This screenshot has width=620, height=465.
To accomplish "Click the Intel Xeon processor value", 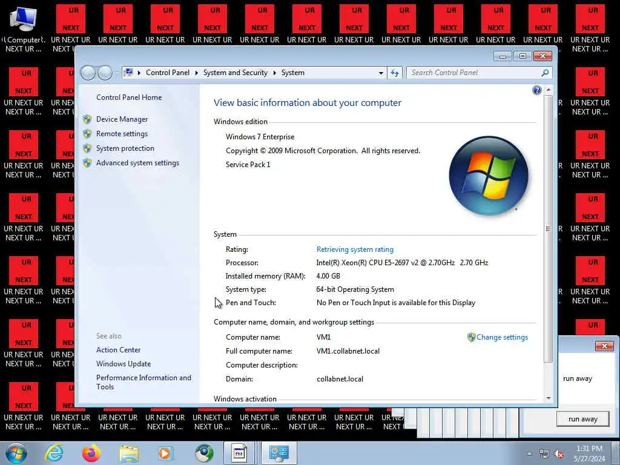I will click(402, 263).
